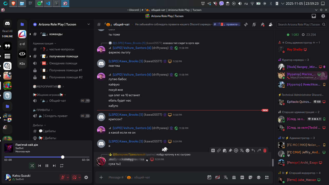Image resolution: width=329 pixels, height=185 pixels.
Task: Forward message with right arrow icon
Action: (259, 151)
